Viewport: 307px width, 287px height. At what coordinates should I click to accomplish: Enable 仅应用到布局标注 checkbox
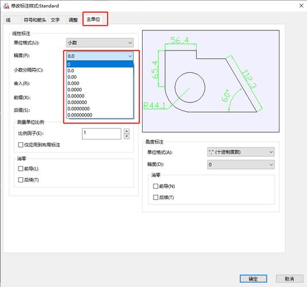point(39,145)
